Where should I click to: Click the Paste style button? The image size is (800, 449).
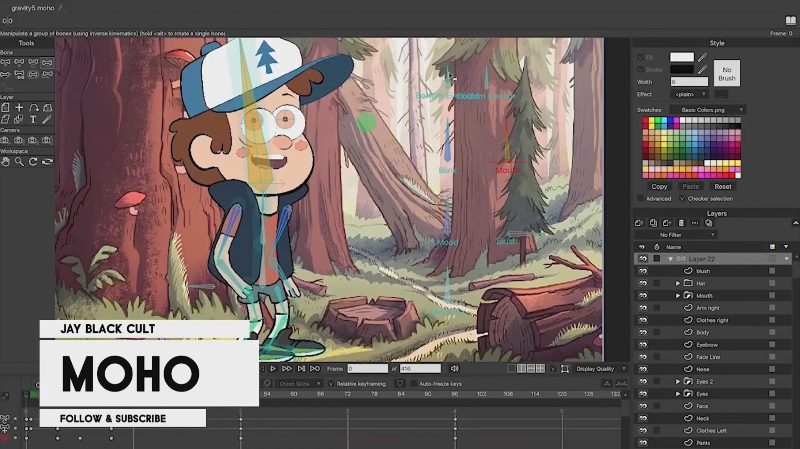pyautogui.click(x=690, y=187)
